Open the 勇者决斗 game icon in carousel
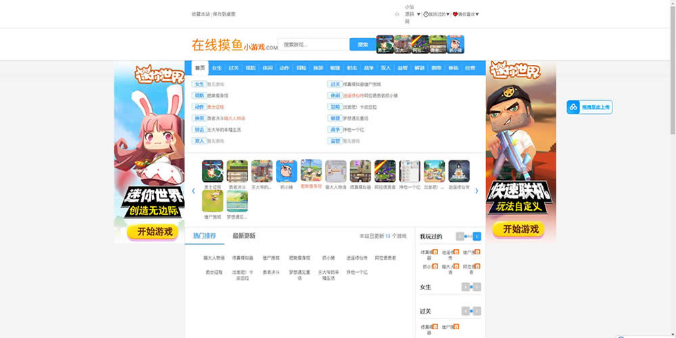The height and width of the screenshot is (338, 676). click(x=237, y=171)
